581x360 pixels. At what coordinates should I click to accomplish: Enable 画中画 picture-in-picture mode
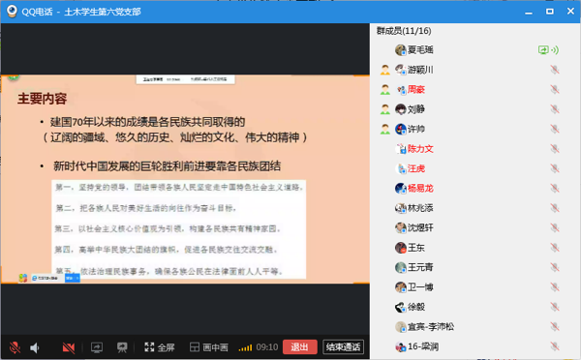click(x=209, y=347)
